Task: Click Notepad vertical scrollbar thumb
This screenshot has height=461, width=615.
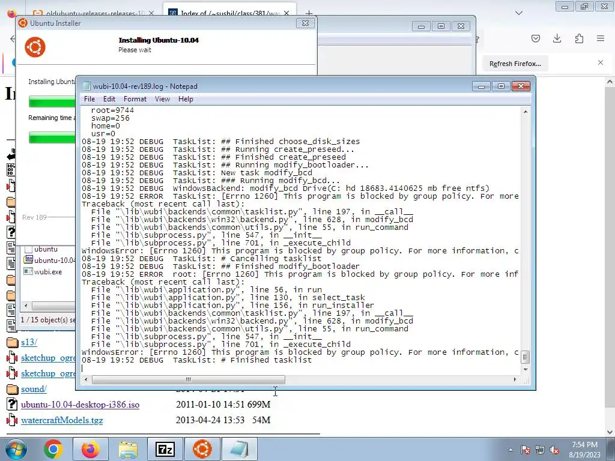Action: 525,357
